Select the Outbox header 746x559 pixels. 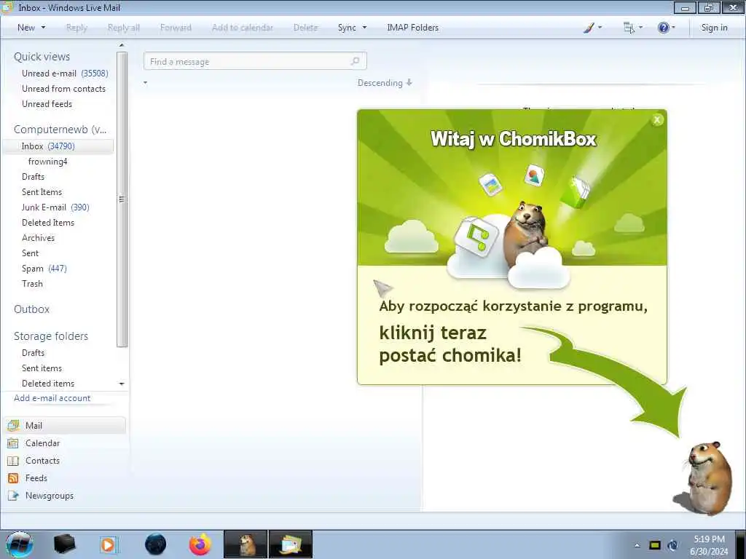(x=31, y=309)
